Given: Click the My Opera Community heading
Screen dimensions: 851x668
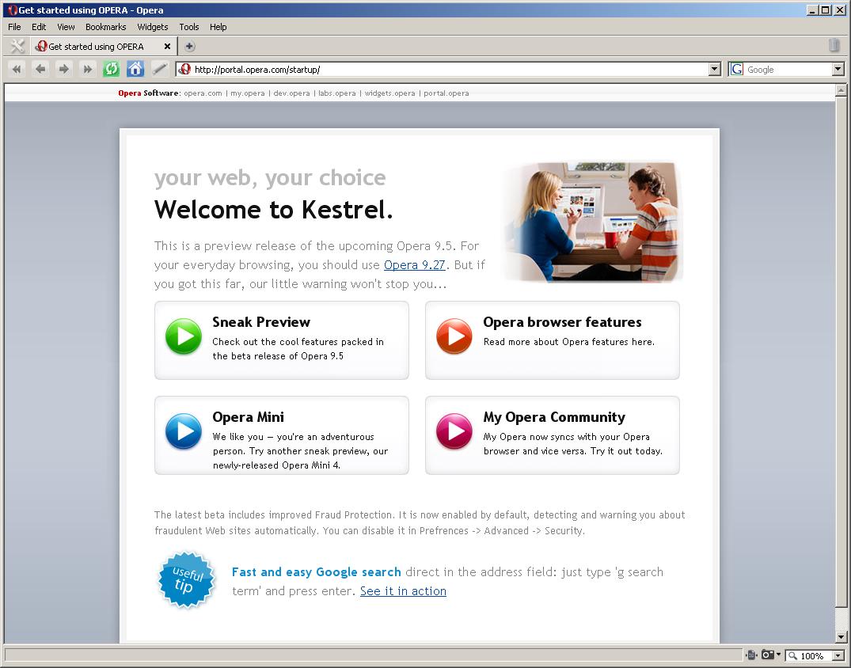Looking at the screenshot, I should 554,417.
